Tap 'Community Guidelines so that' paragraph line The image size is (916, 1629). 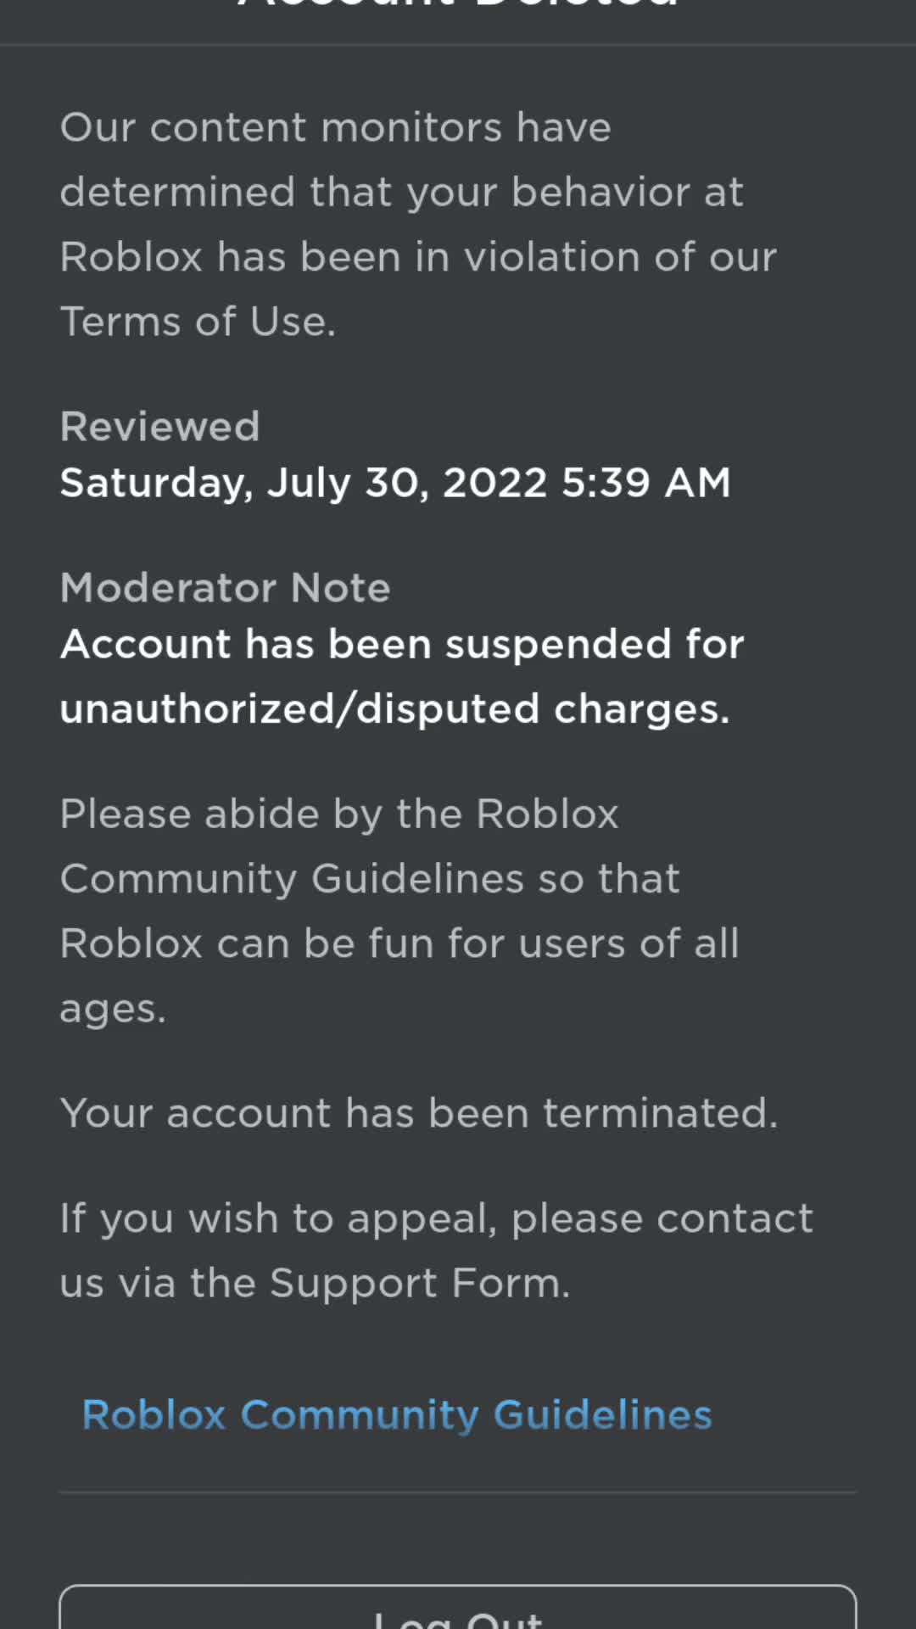pyautogui.click(x=370, y=879)
